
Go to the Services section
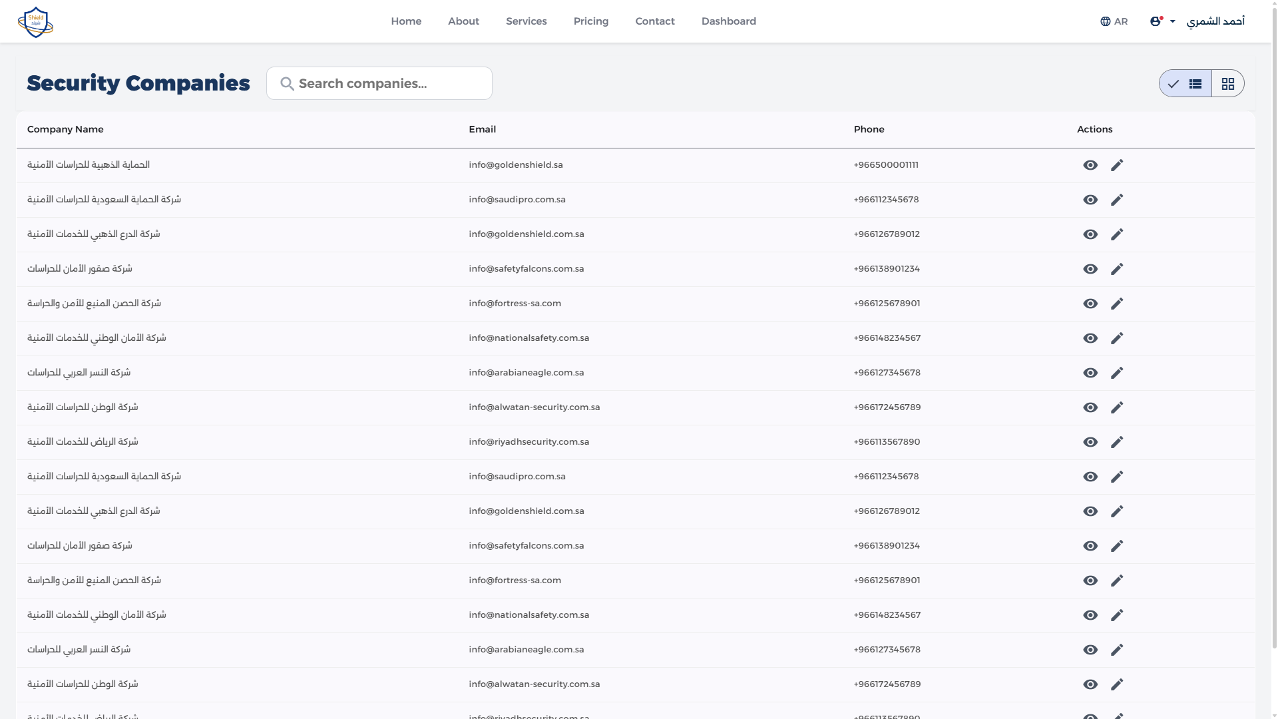click(x=526, y=21)
